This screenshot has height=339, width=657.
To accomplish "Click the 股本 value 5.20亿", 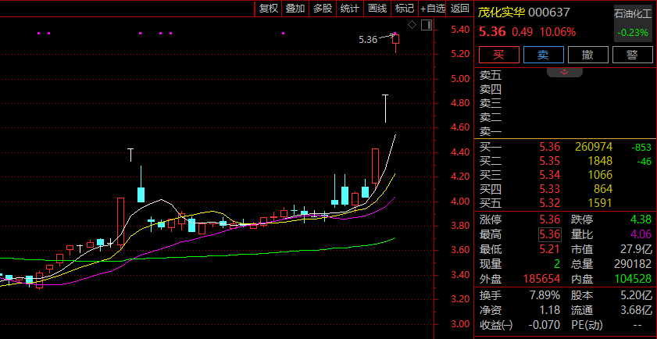I will (x=636, y=295).
